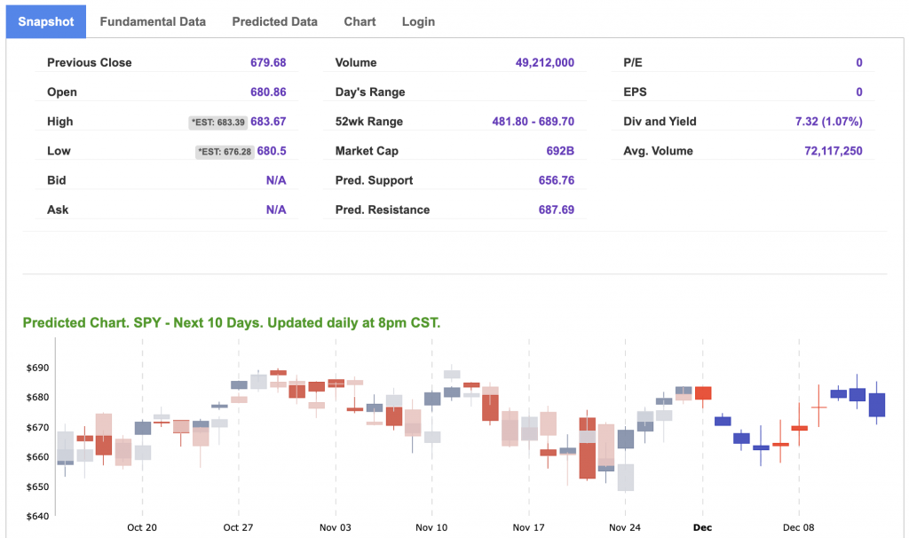909x538 pixels.
Task: Select the Volume value 49,212,000
Action: coord(544,63)
